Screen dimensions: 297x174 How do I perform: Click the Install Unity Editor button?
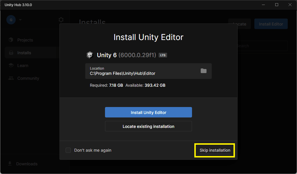click(148, 112)
